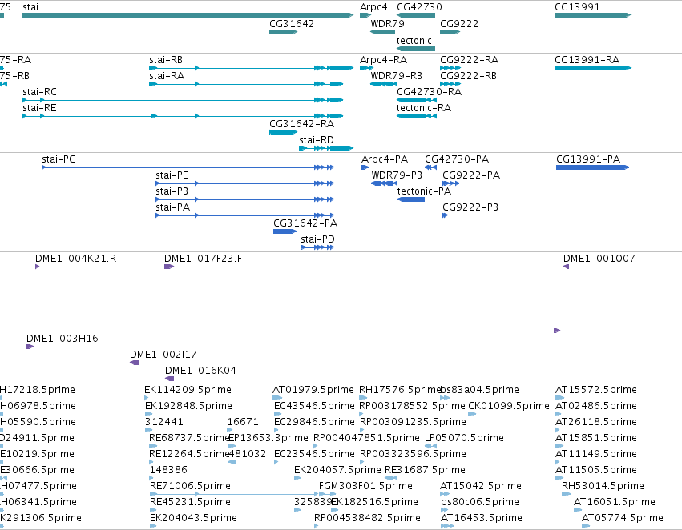Image resolution: width=682 pixels, height=530 pixels.
Task: Click CG9222-RA transcript
Action: tap(450, 68)
